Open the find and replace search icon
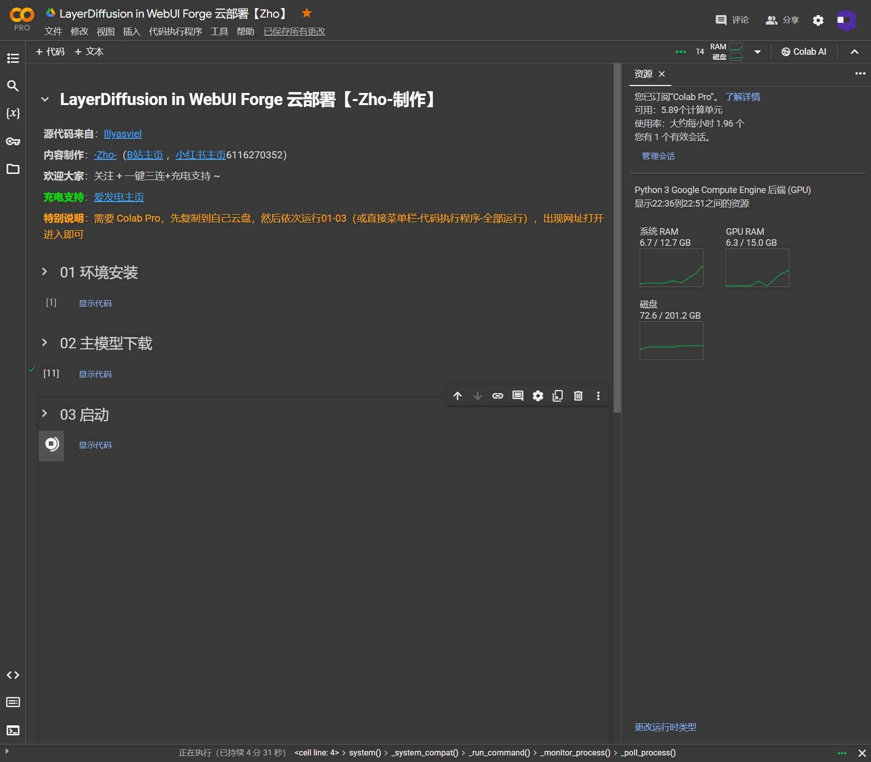871x762 pixels. tap(13, 86)
